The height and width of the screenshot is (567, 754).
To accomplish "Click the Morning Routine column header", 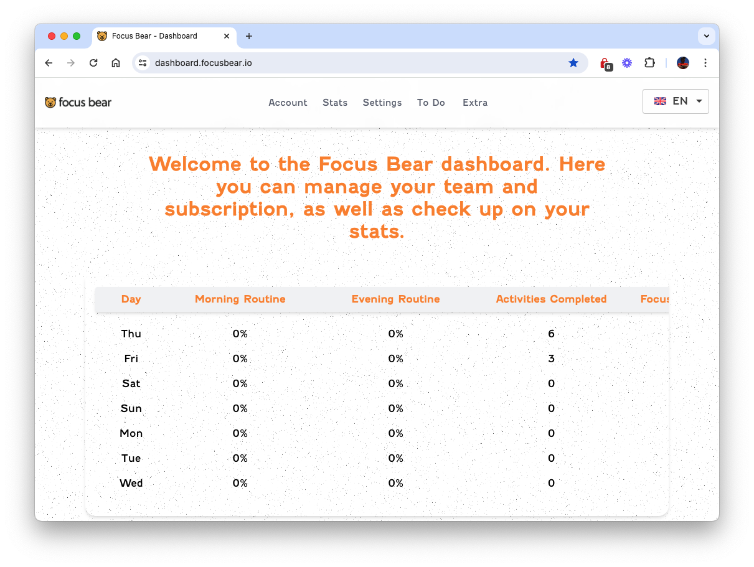I will coord(240,299).
